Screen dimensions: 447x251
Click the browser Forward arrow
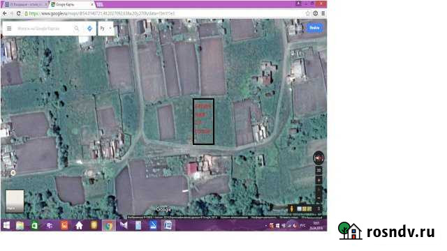tap(11, 13)
